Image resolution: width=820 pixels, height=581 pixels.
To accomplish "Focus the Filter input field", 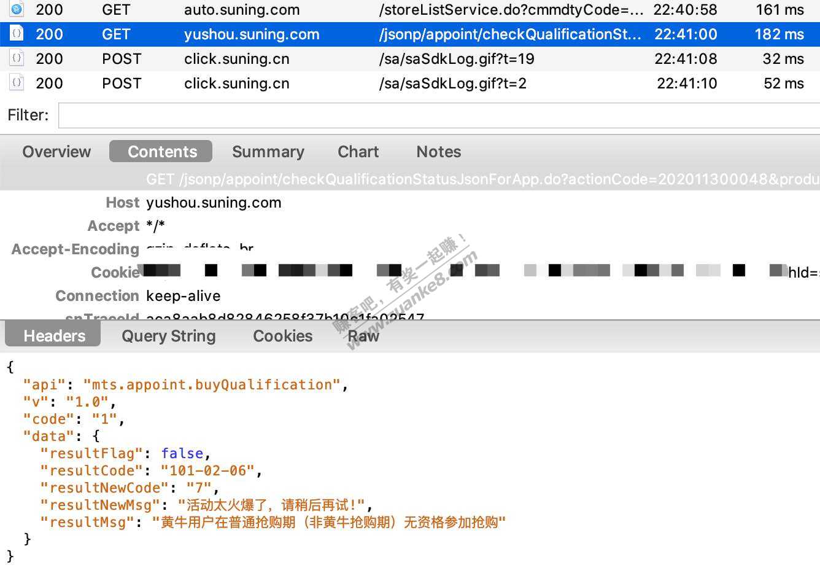I will [x=439, y=115].
